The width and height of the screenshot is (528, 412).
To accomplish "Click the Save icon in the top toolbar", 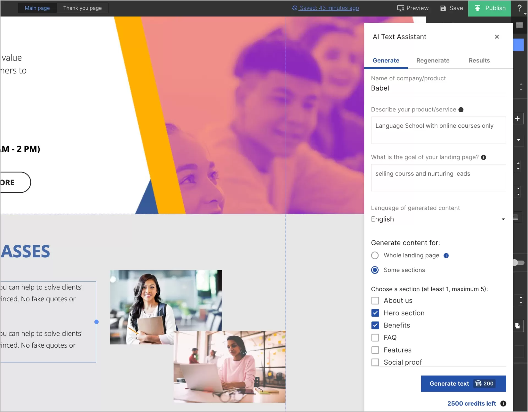I will click(x=443, y=8).
